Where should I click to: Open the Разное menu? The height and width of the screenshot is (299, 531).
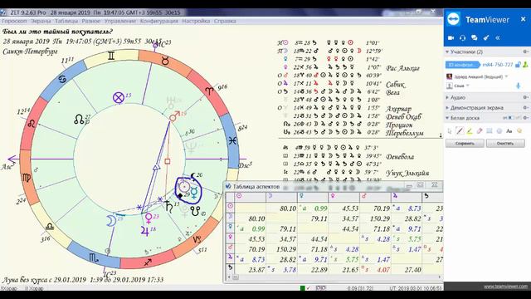pyautogui.click(x=90, y=21)
